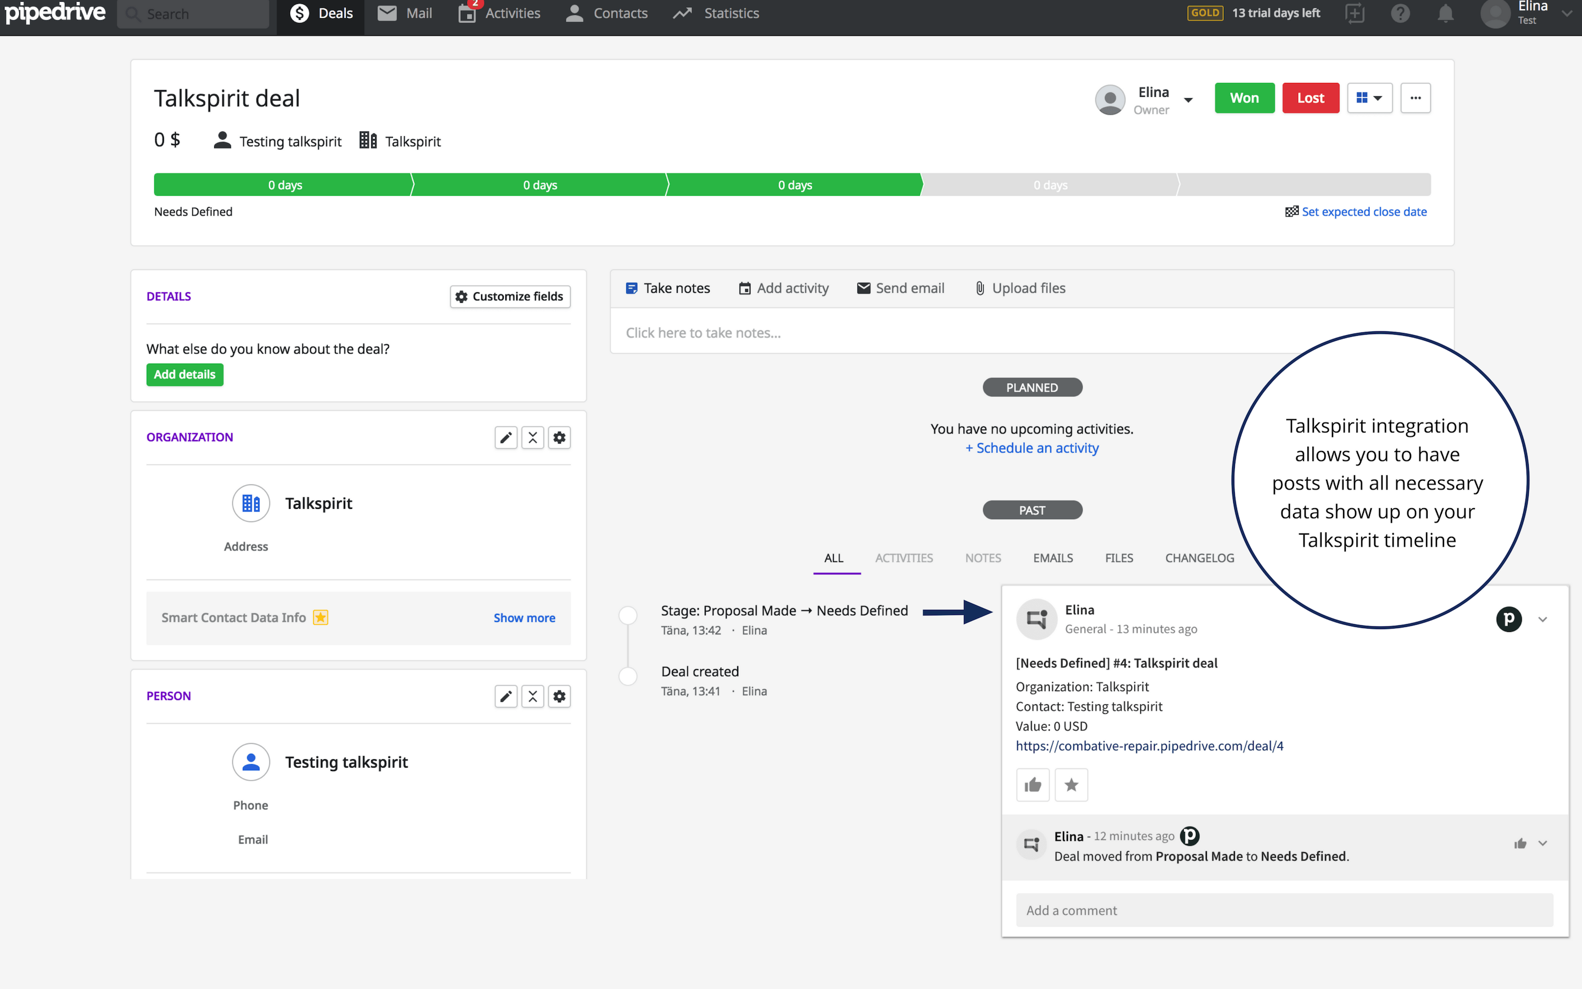Open the quick add plus icon
Image resolution: width=1582 pixels, height=989 pixels.
(x=1355, y=13)
